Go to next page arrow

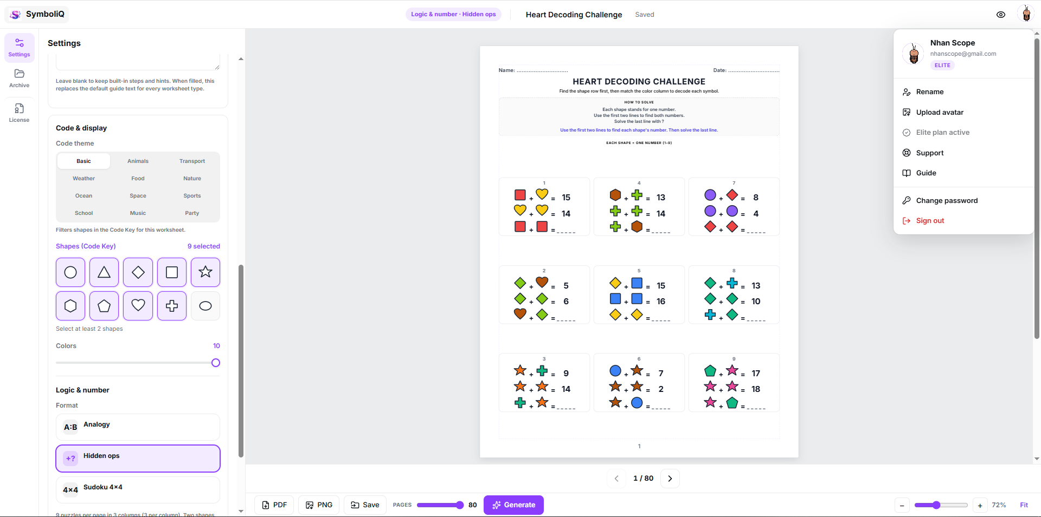click(x=670, y=479)
